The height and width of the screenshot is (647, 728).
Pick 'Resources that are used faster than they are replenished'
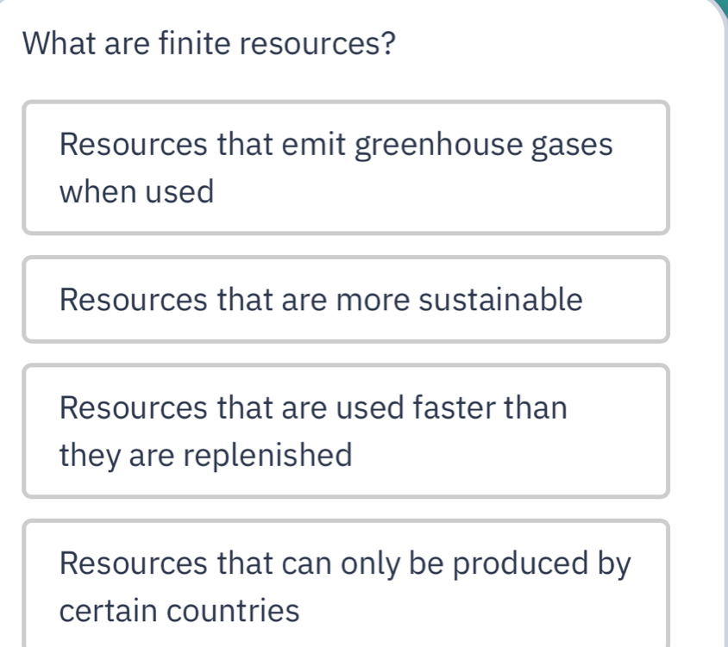345,431
